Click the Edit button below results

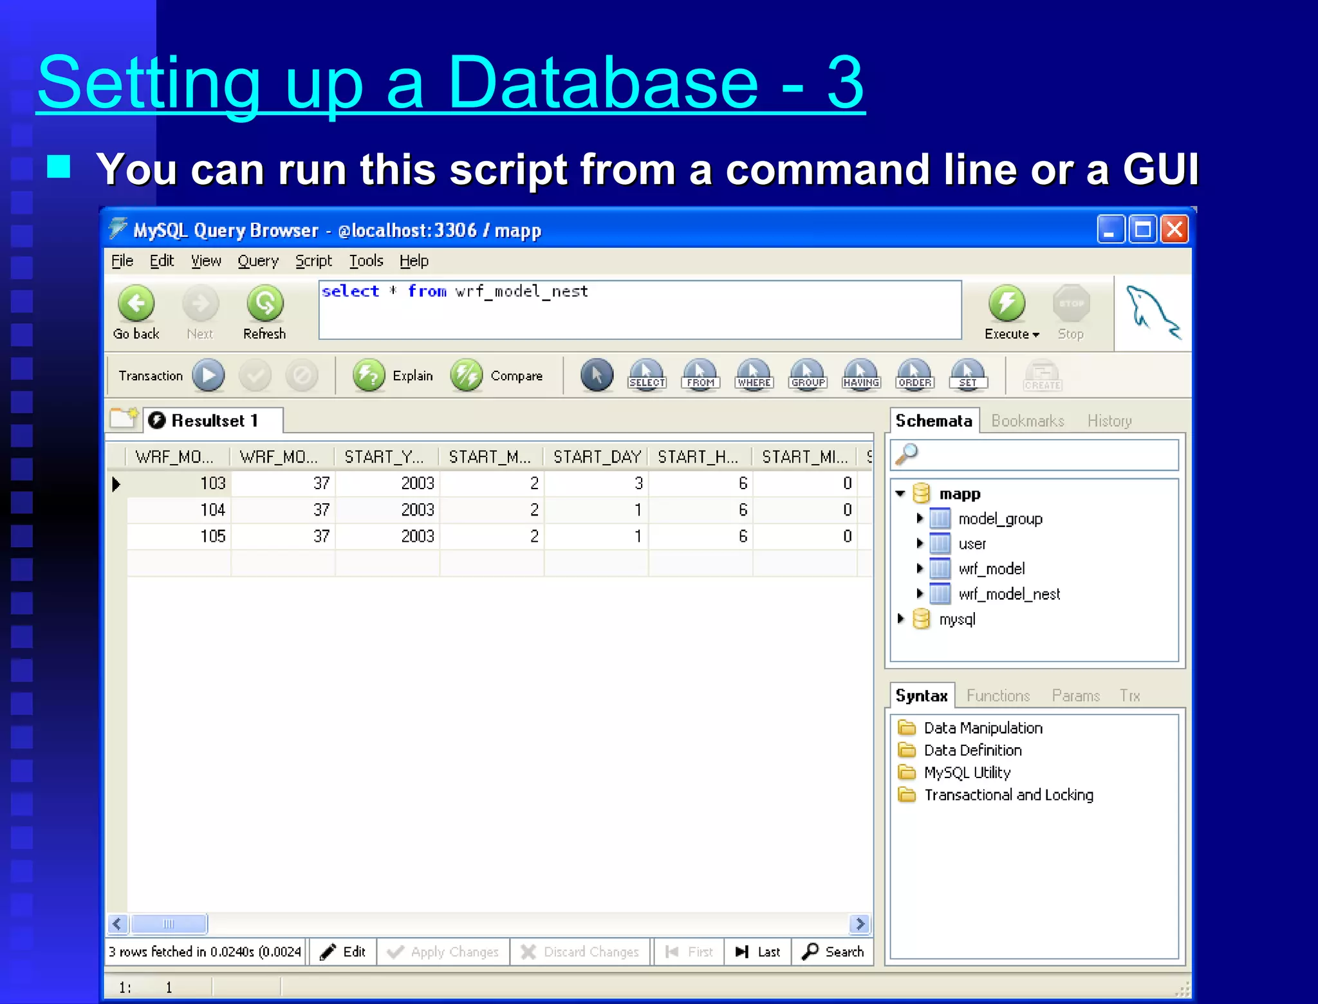click(342, 952)
